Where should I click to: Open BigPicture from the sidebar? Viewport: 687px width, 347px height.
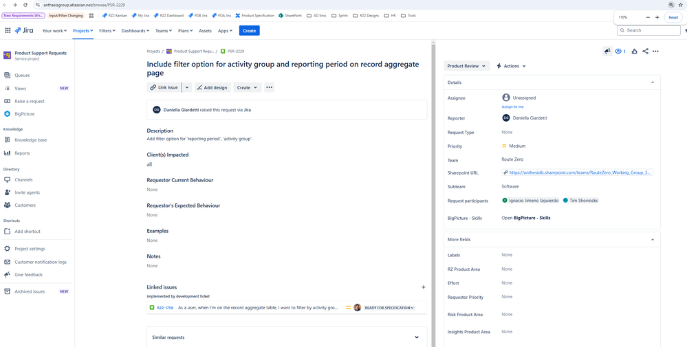[25, 114]
